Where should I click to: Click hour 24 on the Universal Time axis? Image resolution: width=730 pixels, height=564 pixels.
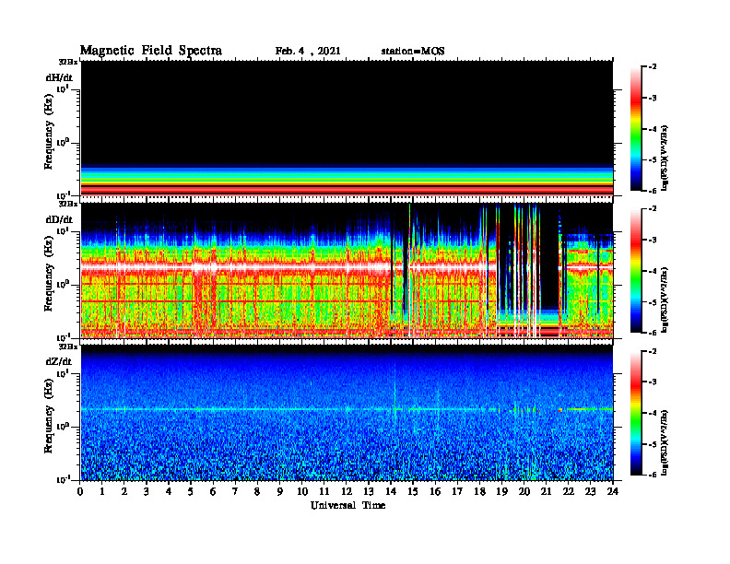tap(613, 492)
